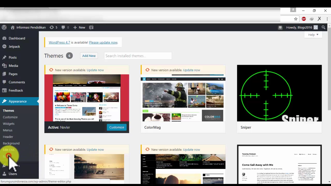331x186 pixels.
Task: Click the Please update now link
Action: coord(103,42)
